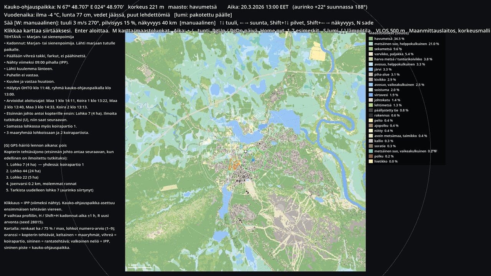
Task: Click legend text 'hietikko 0.0 %'
Action: 386,161
